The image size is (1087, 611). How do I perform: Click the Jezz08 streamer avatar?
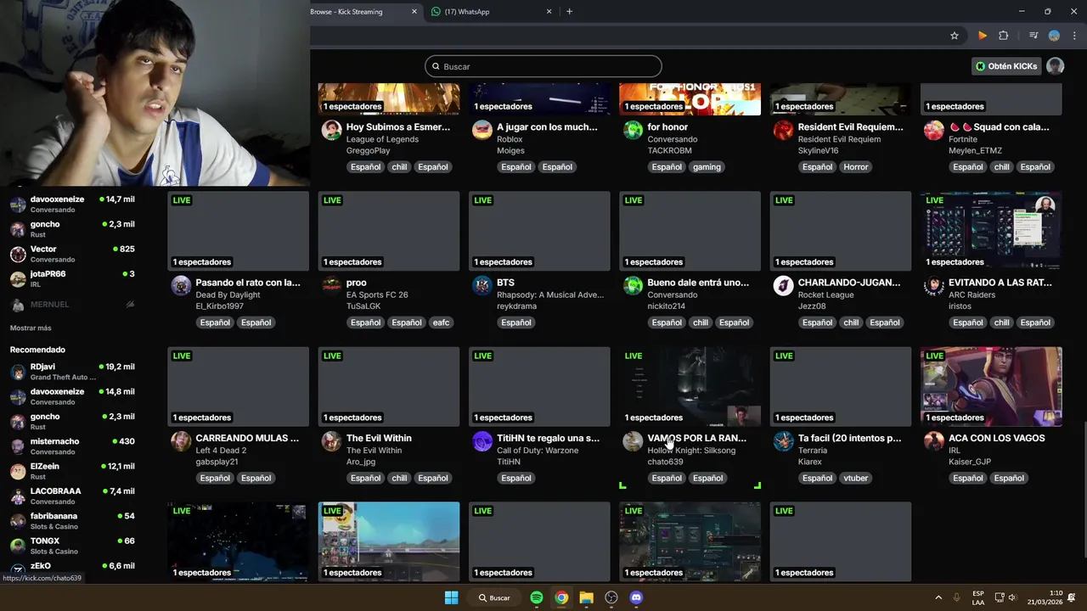[783, 285]
